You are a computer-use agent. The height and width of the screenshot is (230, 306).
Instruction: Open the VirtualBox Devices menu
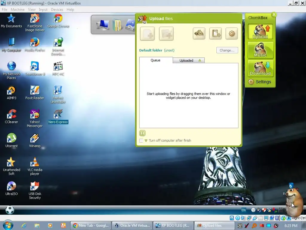tap(57, 9)
